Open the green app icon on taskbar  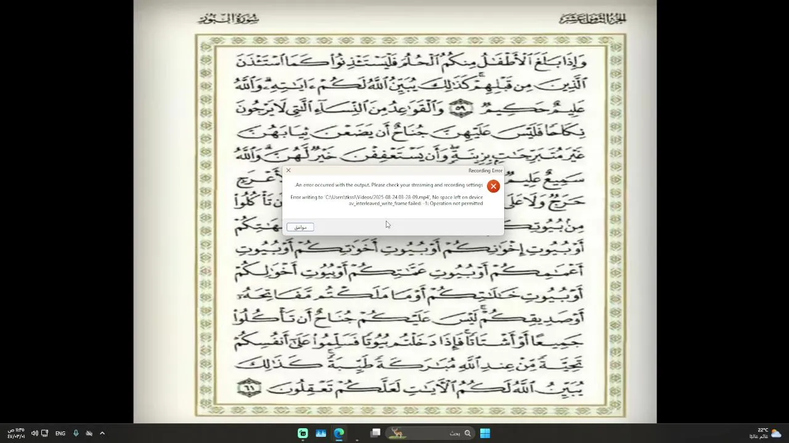[x=303, y=433]
